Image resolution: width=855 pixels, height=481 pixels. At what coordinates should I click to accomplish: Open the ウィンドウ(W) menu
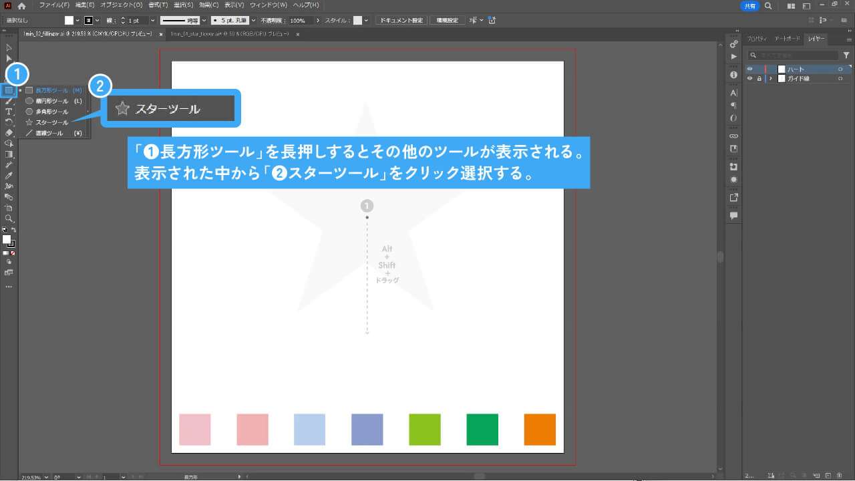point(269,5)
